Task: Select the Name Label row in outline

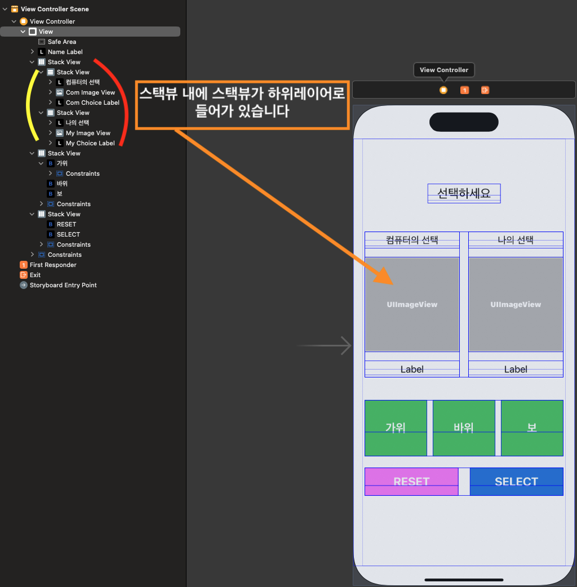Action: (x=90, y=52)
